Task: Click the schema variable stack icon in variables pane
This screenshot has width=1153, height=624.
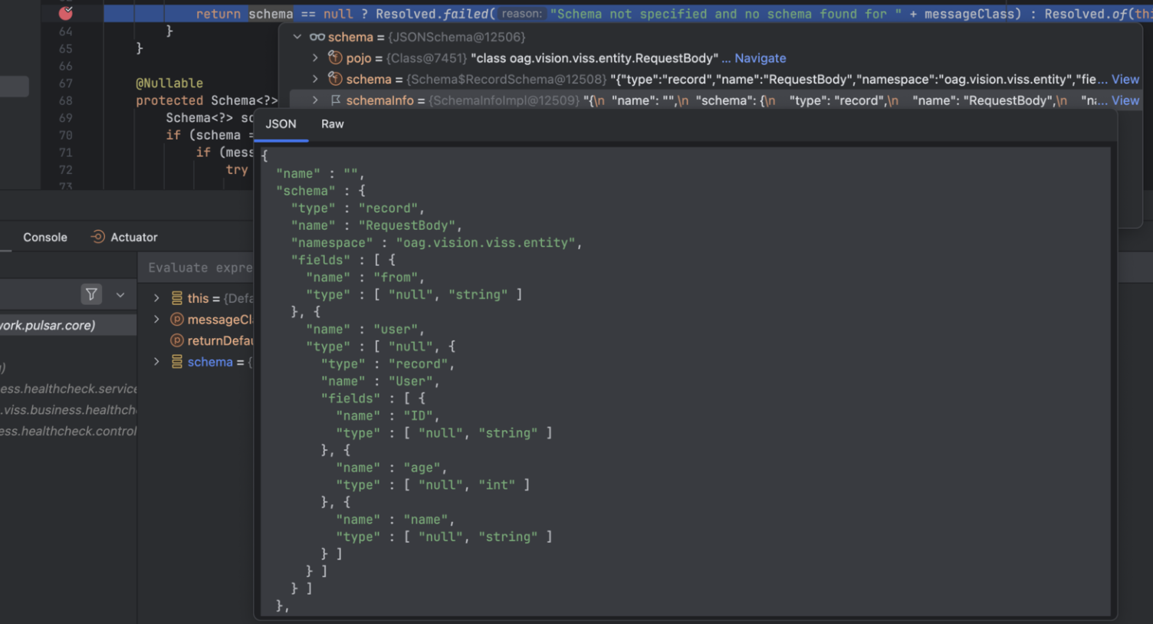Action: 177,362
